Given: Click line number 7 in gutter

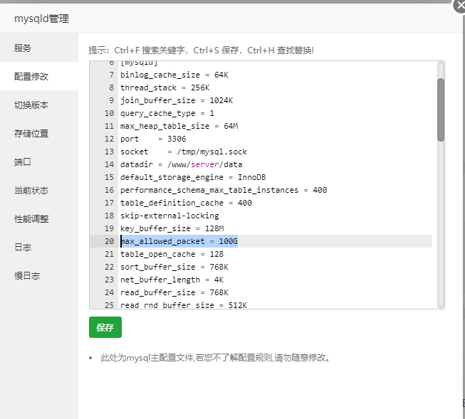Looking at the screenshot, I should 112,75.
